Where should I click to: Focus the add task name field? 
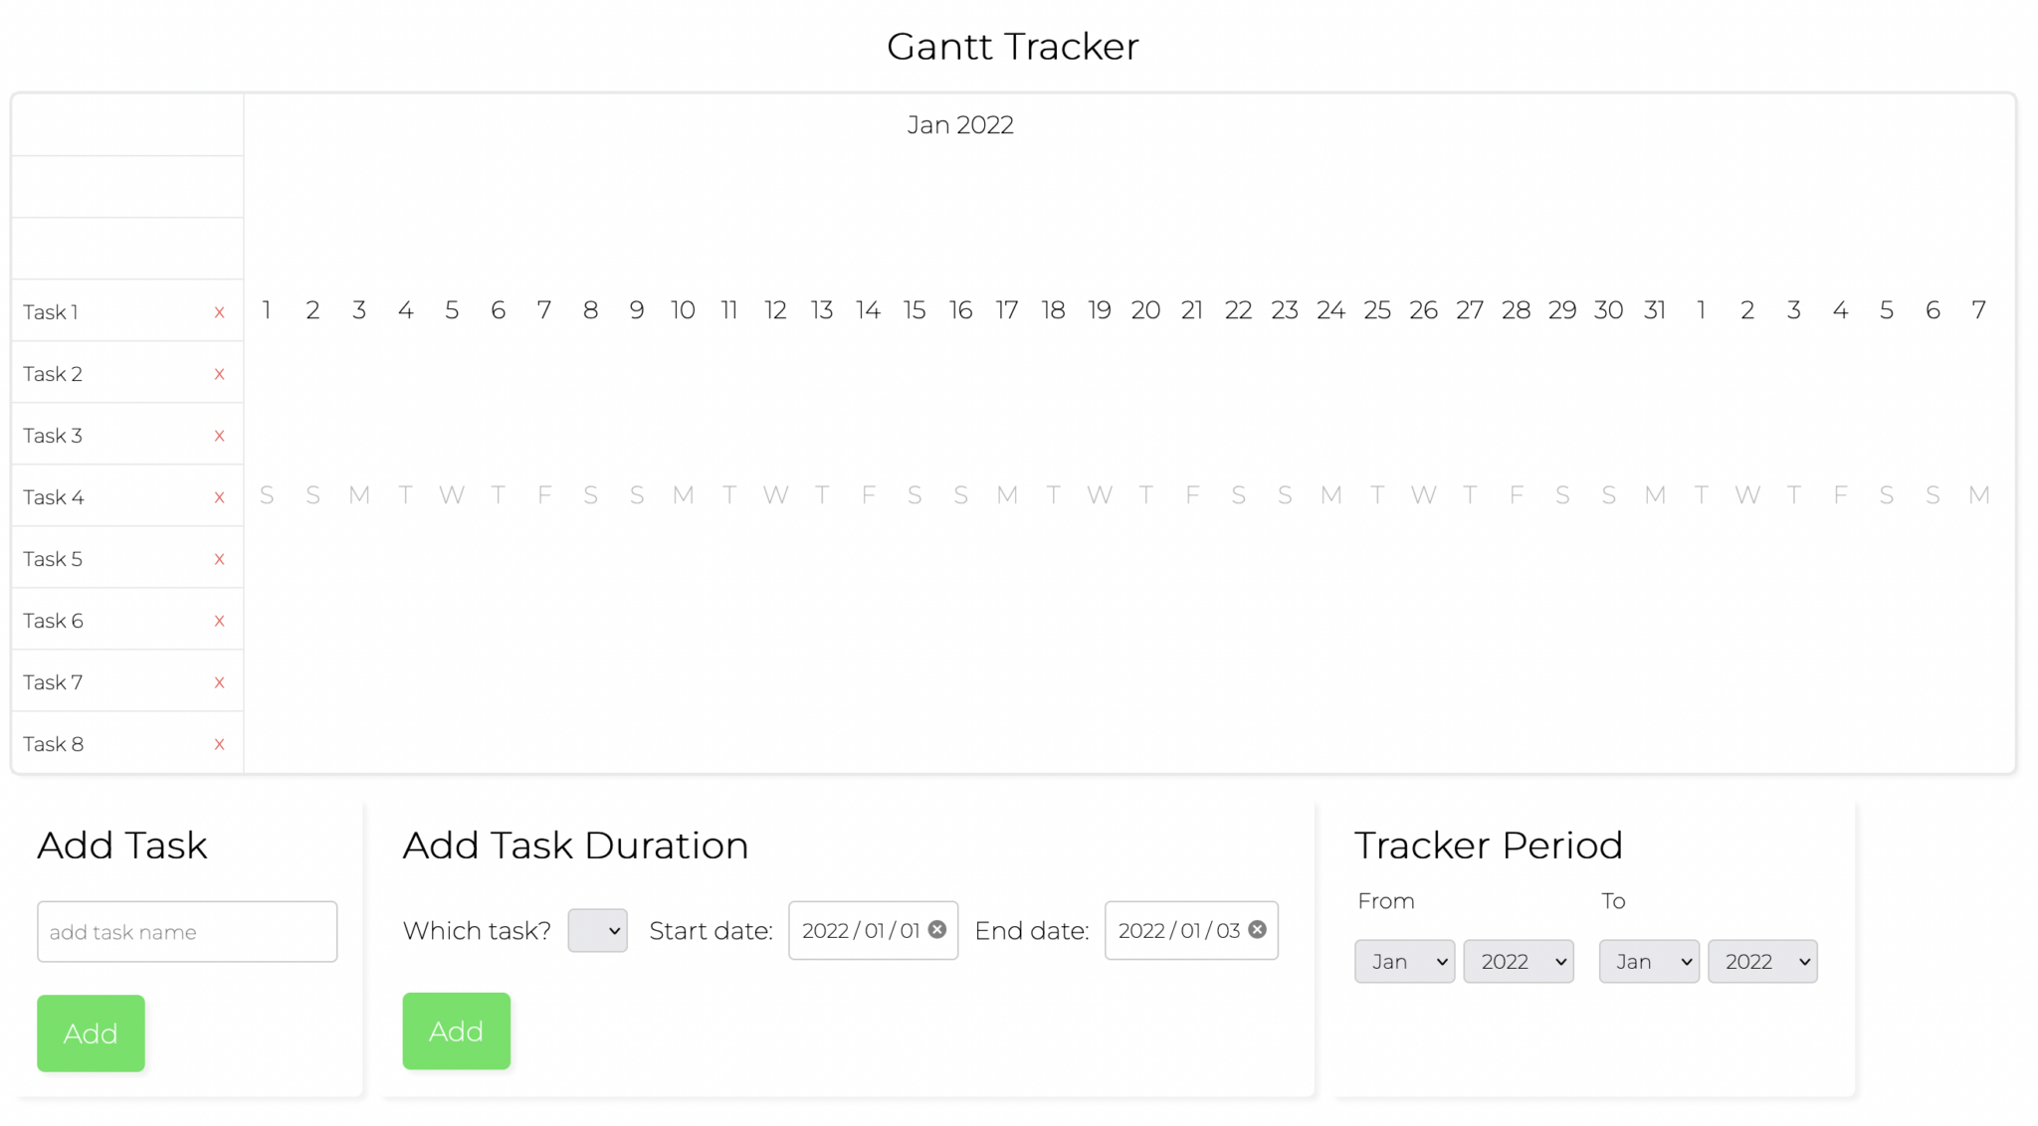187,932
